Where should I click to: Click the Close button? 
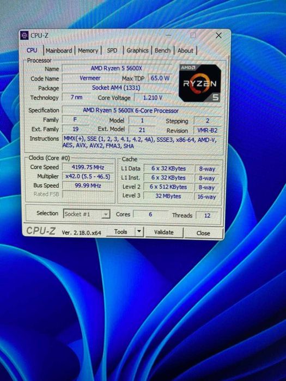(203, 233)
